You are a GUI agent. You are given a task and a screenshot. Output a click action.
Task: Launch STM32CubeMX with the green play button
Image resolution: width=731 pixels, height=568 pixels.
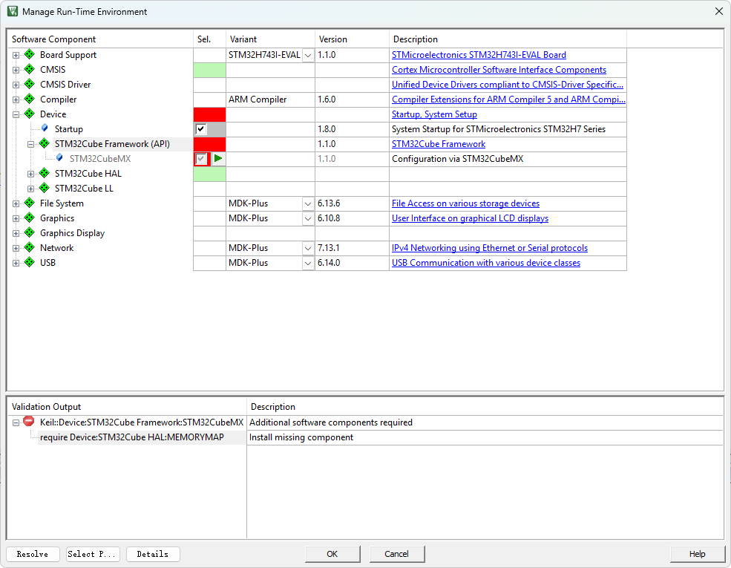coord(218,159)
